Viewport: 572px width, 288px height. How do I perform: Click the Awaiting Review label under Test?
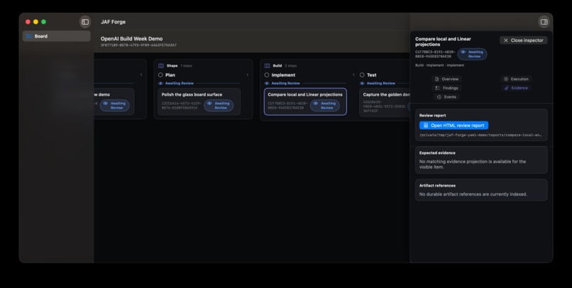381,83
